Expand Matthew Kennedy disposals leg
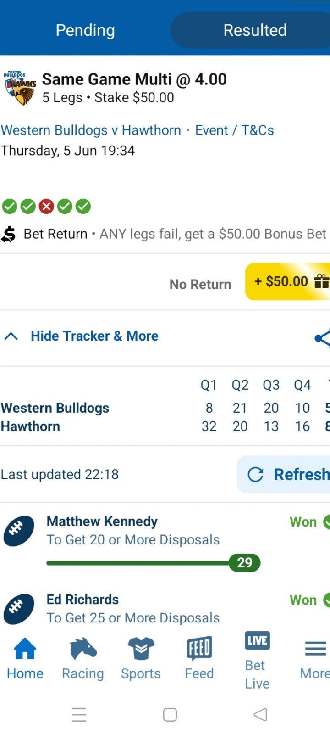Screen dimensions: 330x740 pos(165,542)
